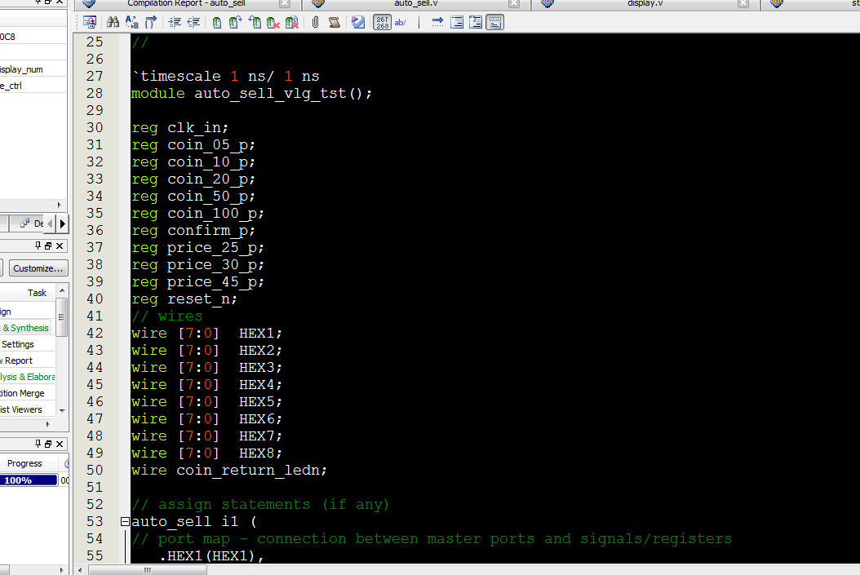
Task: Click the paperclip insert file icon
Action: coord(316,23)
